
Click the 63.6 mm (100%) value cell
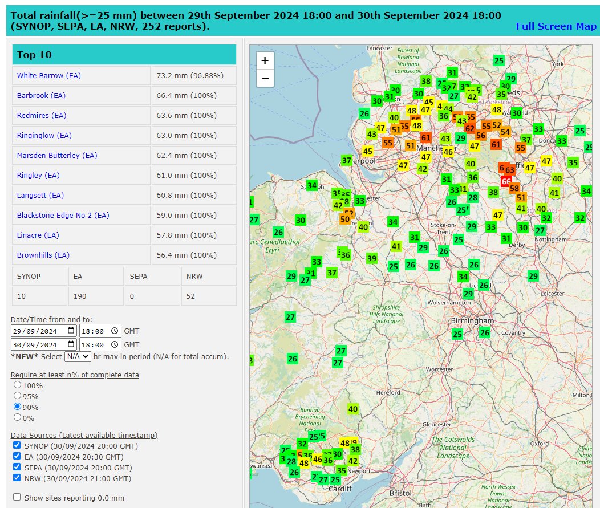point(194,115)
